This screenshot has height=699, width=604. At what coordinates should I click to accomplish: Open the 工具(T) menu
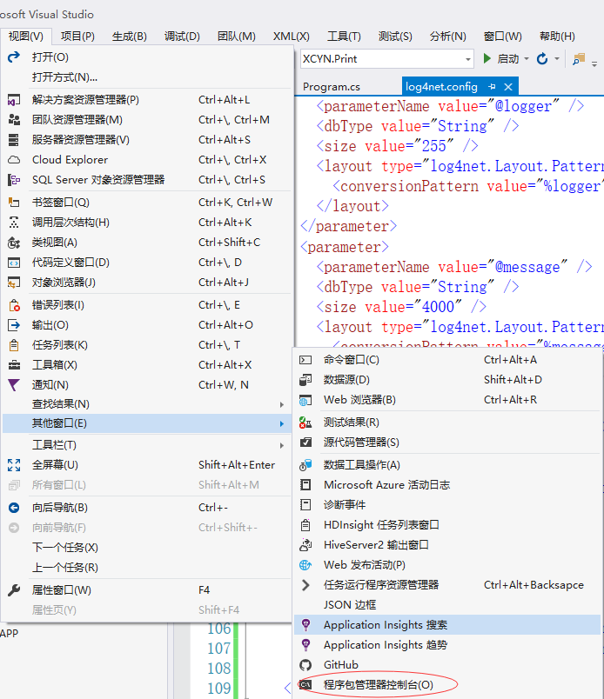tap(344, 37)
